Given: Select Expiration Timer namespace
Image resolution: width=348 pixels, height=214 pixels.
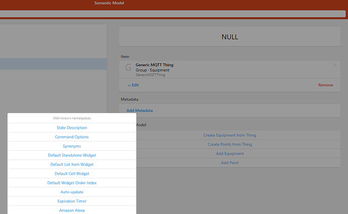Looking at the screenshot, I should [72, 201].
